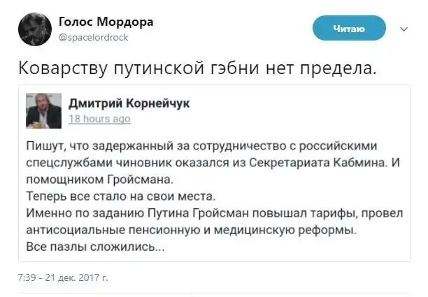The width and height of the screenshot is (428, 297).
Task: Expand the tweet options chevron
Action: [x=404, y=29]
